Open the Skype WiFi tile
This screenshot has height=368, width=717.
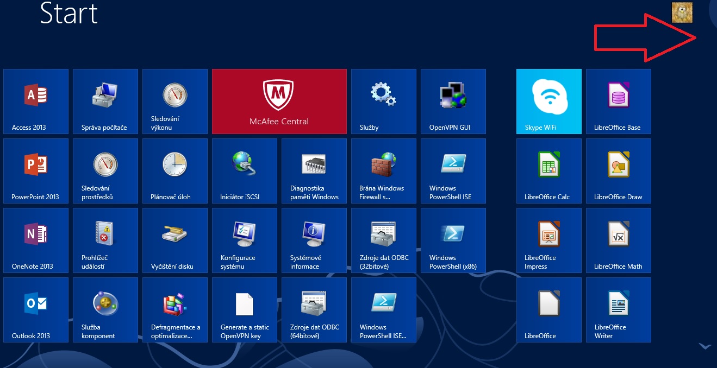pos(549,101)
